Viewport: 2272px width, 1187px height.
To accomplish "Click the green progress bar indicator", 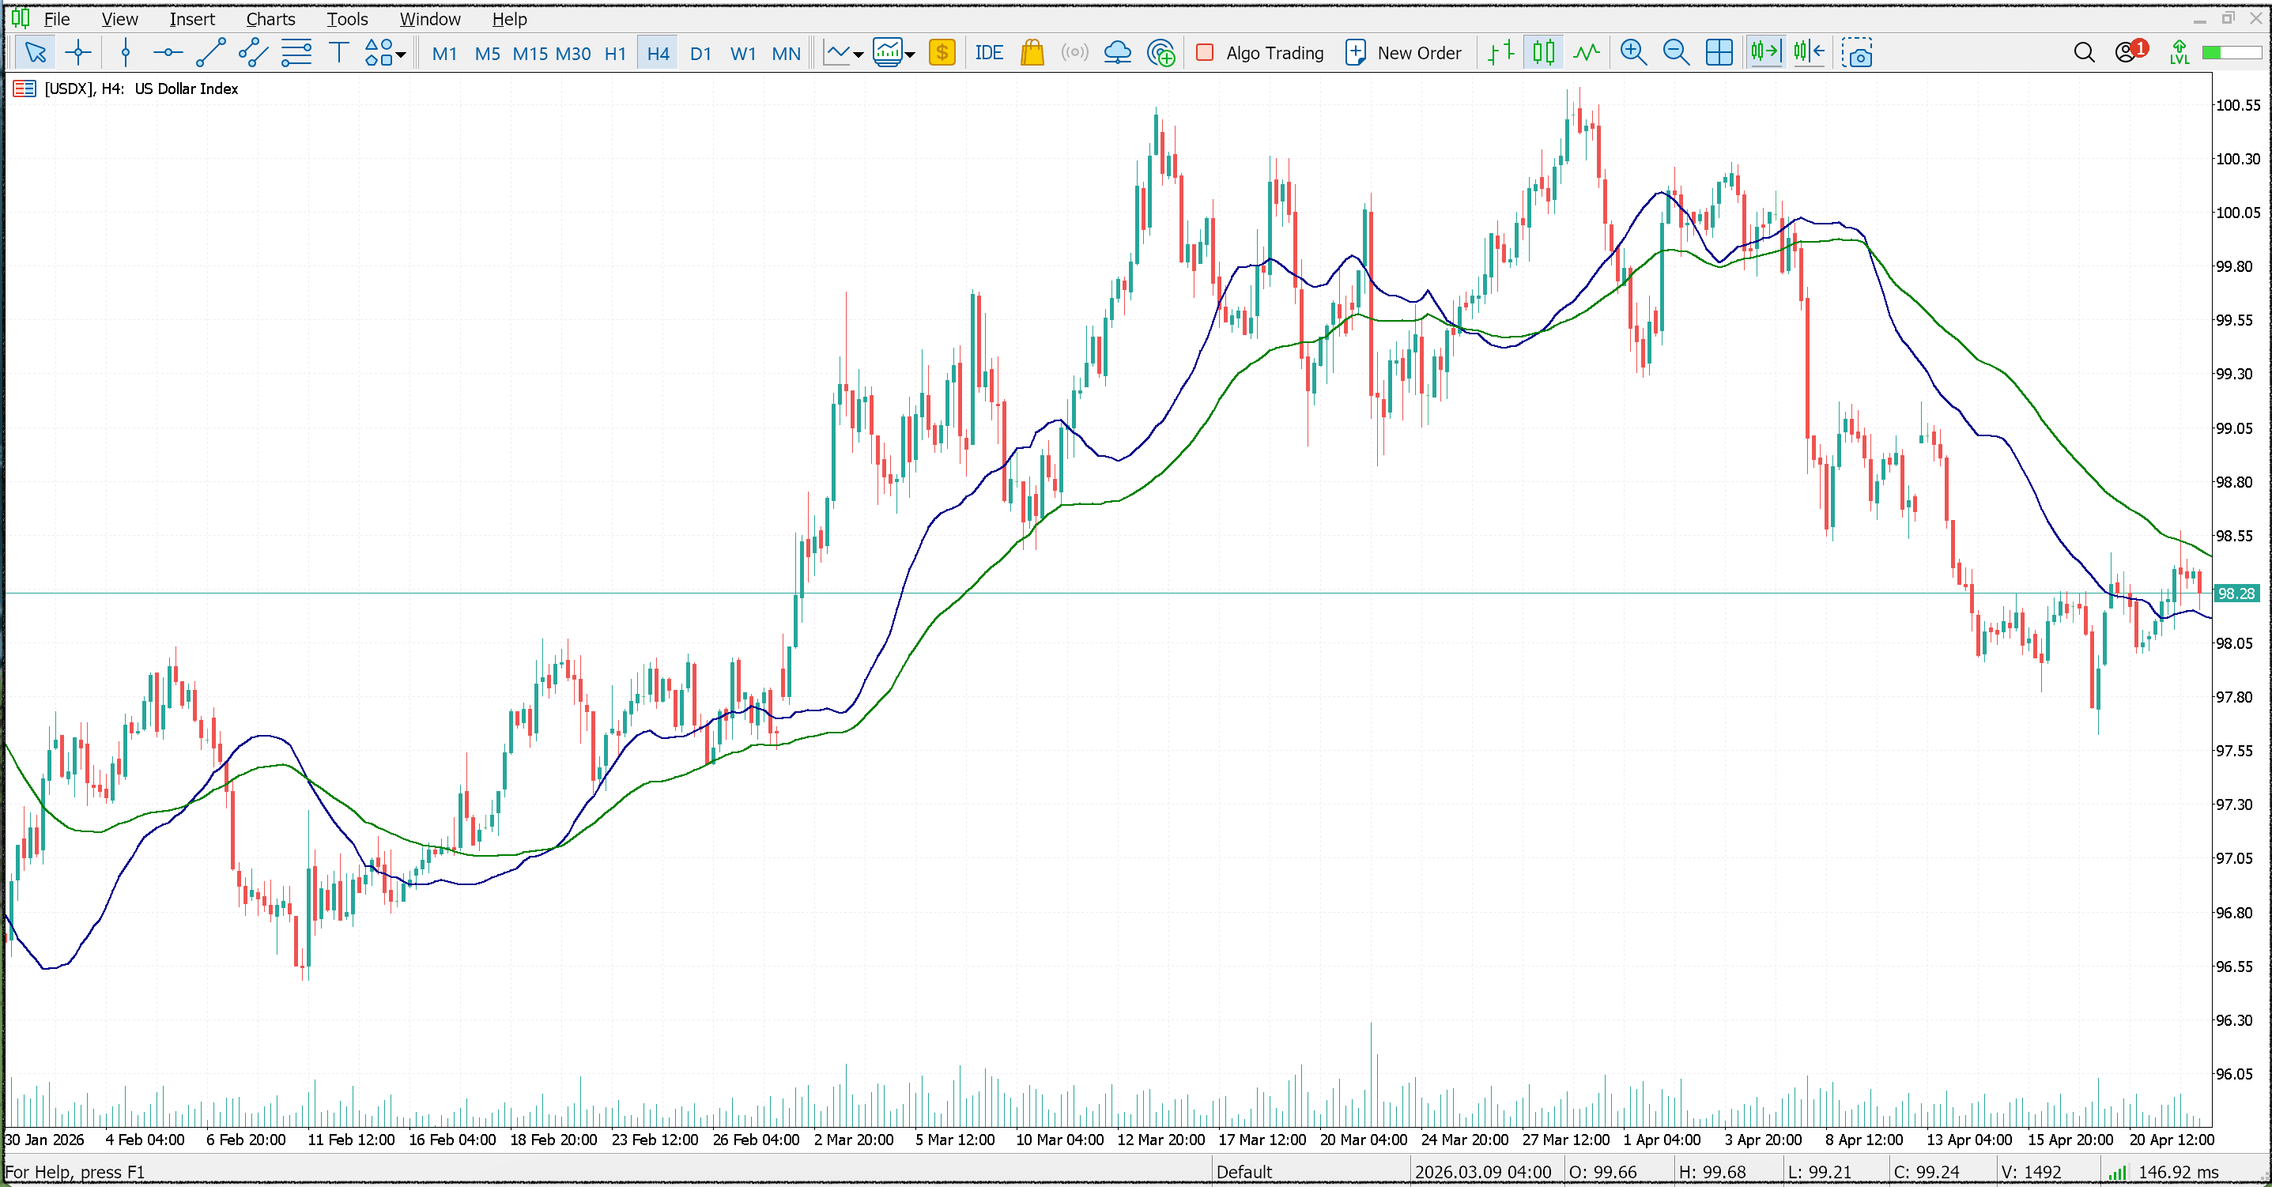I will click(2232, 53).
